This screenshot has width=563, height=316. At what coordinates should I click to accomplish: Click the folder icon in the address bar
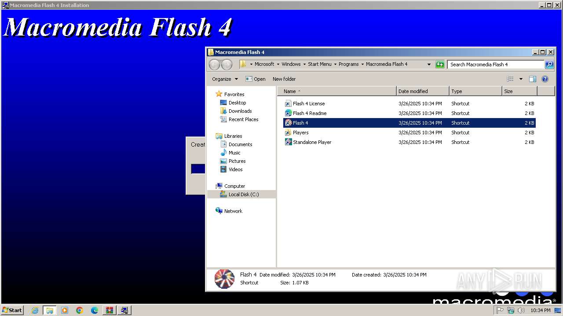coord(243,64)
